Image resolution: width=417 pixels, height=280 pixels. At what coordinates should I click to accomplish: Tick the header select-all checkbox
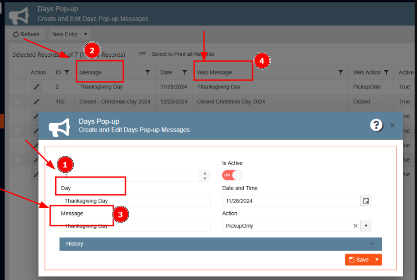pos(18,72)
